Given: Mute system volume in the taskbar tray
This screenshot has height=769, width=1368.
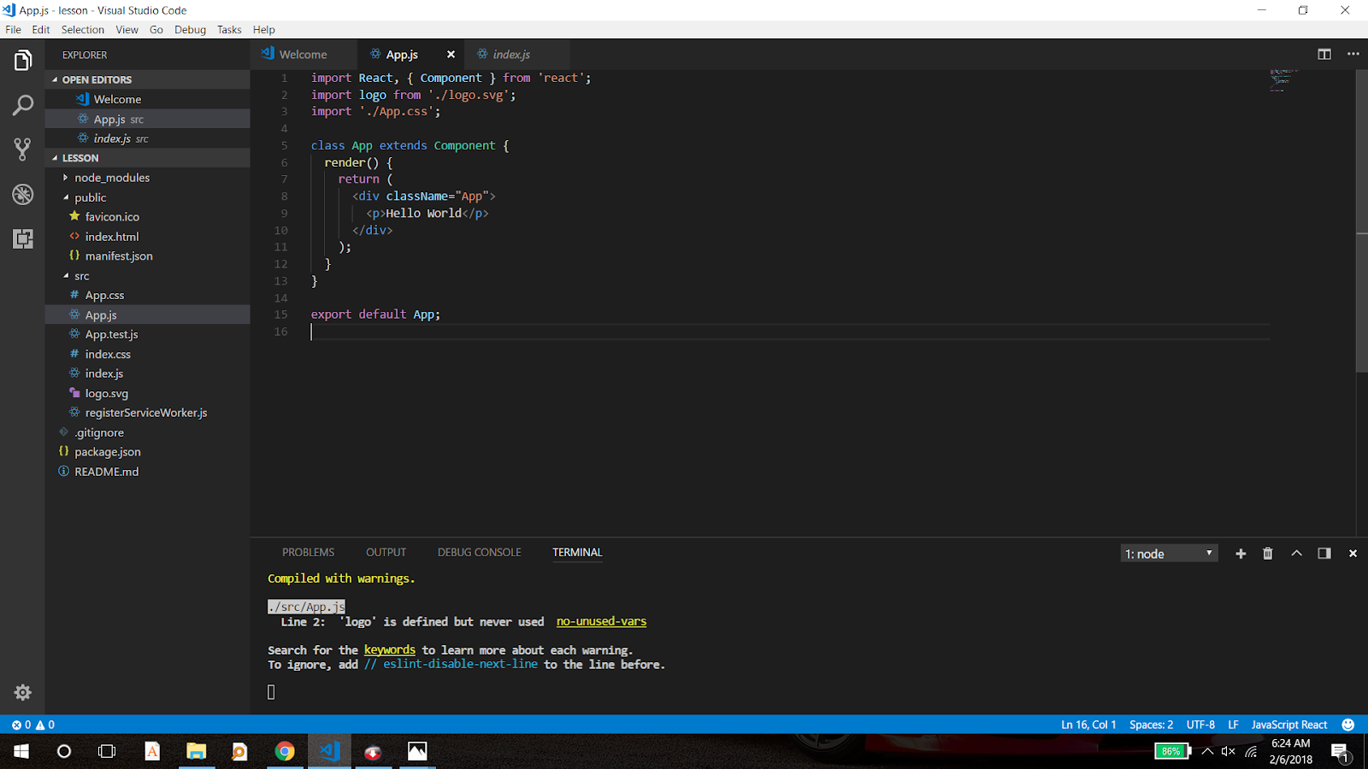Looking at the screenshot, I should pyautogui.click(x=1228, y=751).
